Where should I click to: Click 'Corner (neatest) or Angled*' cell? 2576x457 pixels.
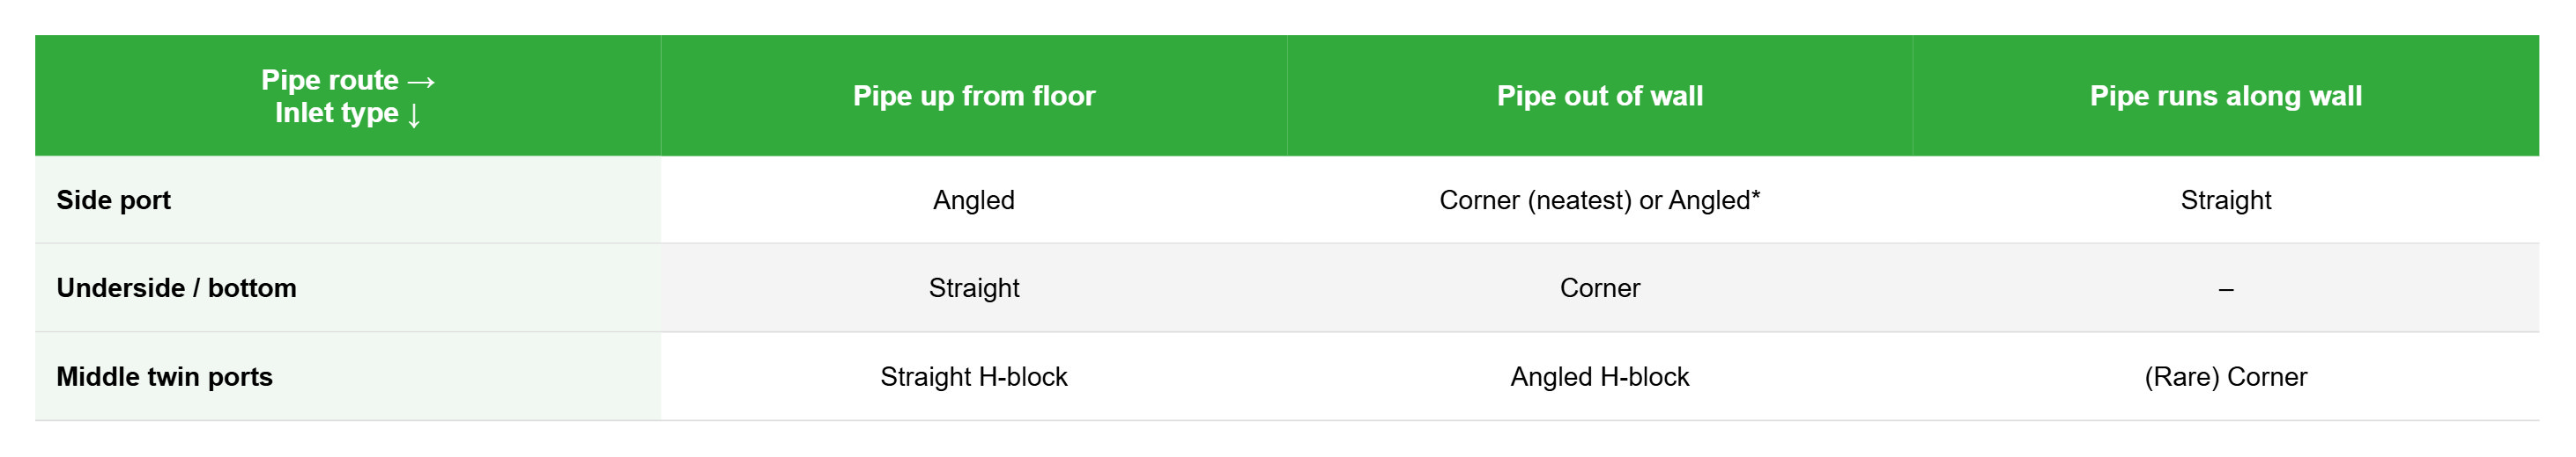1600,199
